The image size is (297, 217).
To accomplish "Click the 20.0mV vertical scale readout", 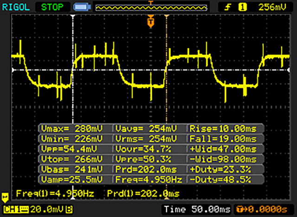I will click(x=46, y=210).
